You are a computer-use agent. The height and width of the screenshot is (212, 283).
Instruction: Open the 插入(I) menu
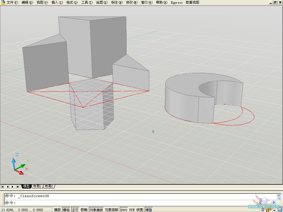(57, 2)
